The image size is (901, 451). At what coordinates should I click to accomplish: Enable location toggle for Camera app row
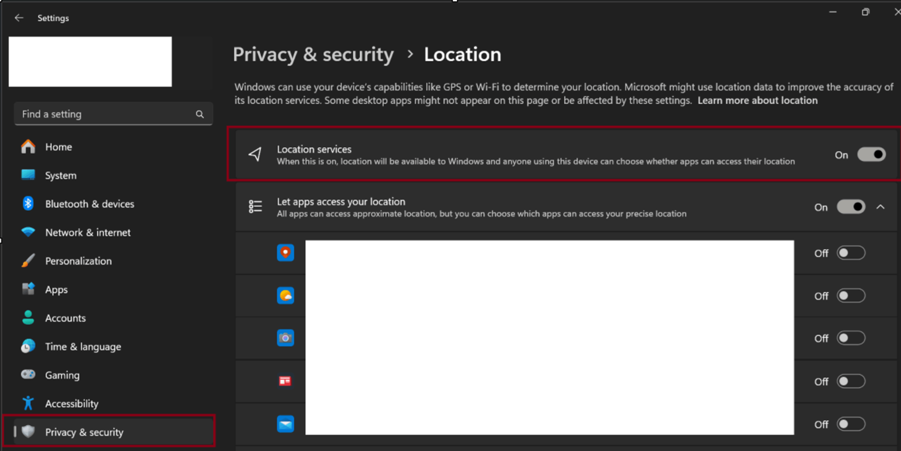click(851, 338)
